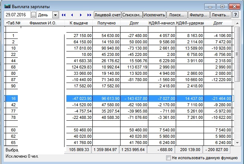Image resolution: width=244 pixels, height=164 pixels.
Task: Open the 'Фильтр...' options
Action: click(199, 15)
